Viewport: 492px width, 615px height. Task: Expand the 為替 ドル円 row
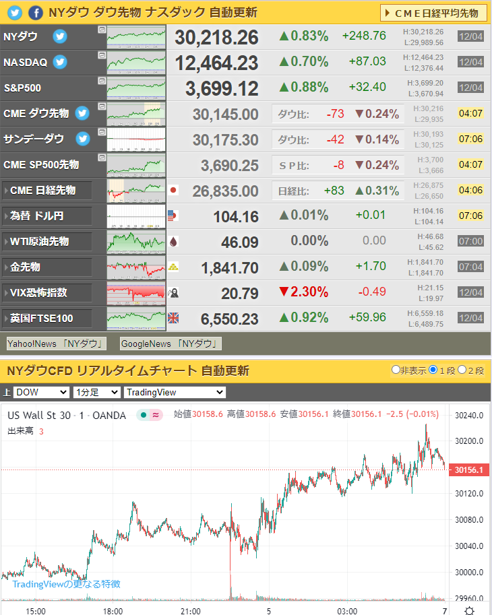47,216
